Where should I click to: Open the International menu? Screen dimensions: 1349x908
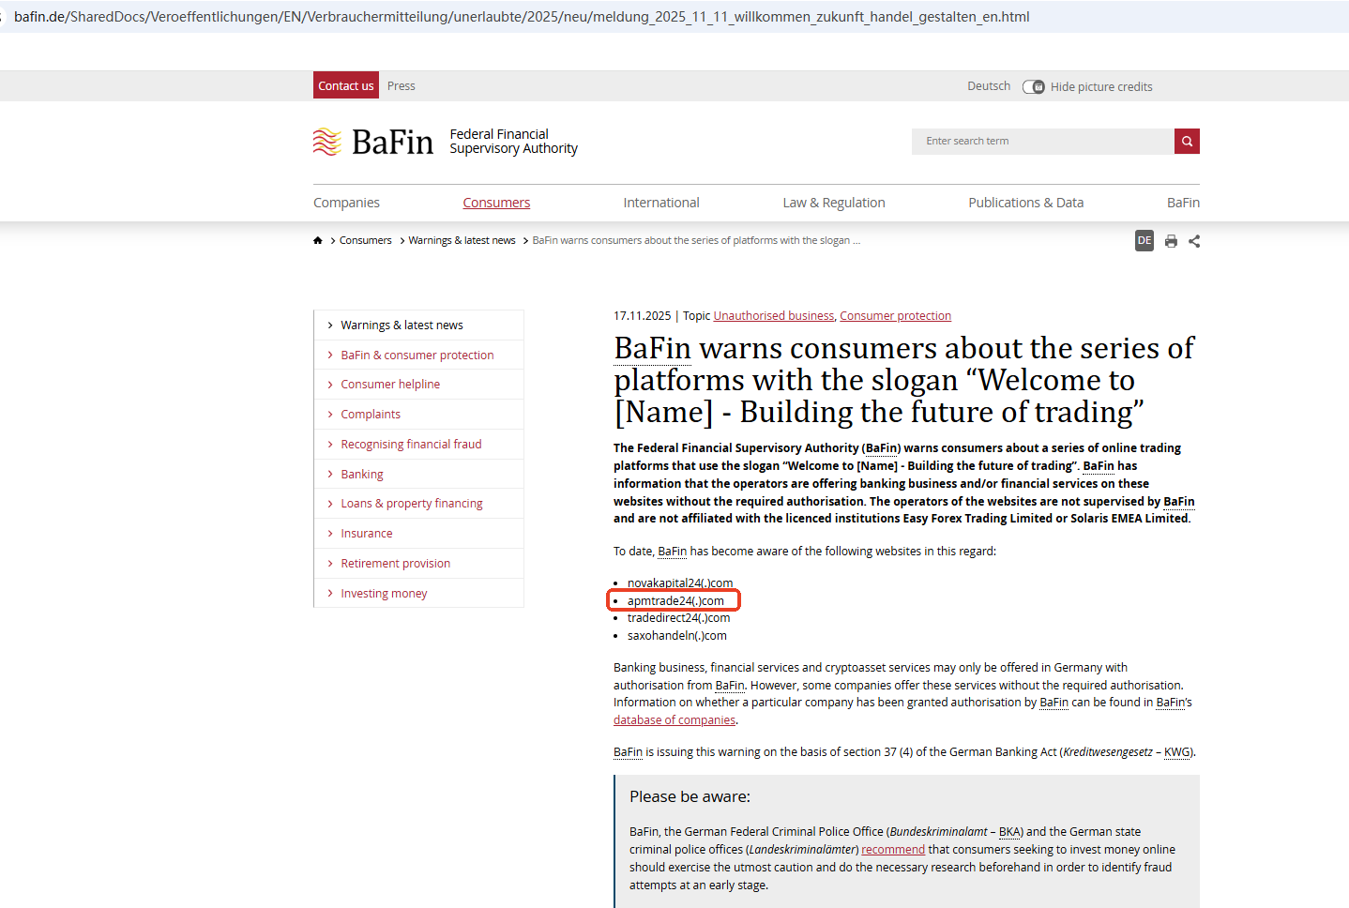[661, 203]
